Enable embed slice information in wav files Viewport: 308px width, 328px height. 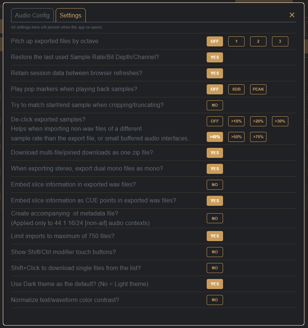(214, 185)
